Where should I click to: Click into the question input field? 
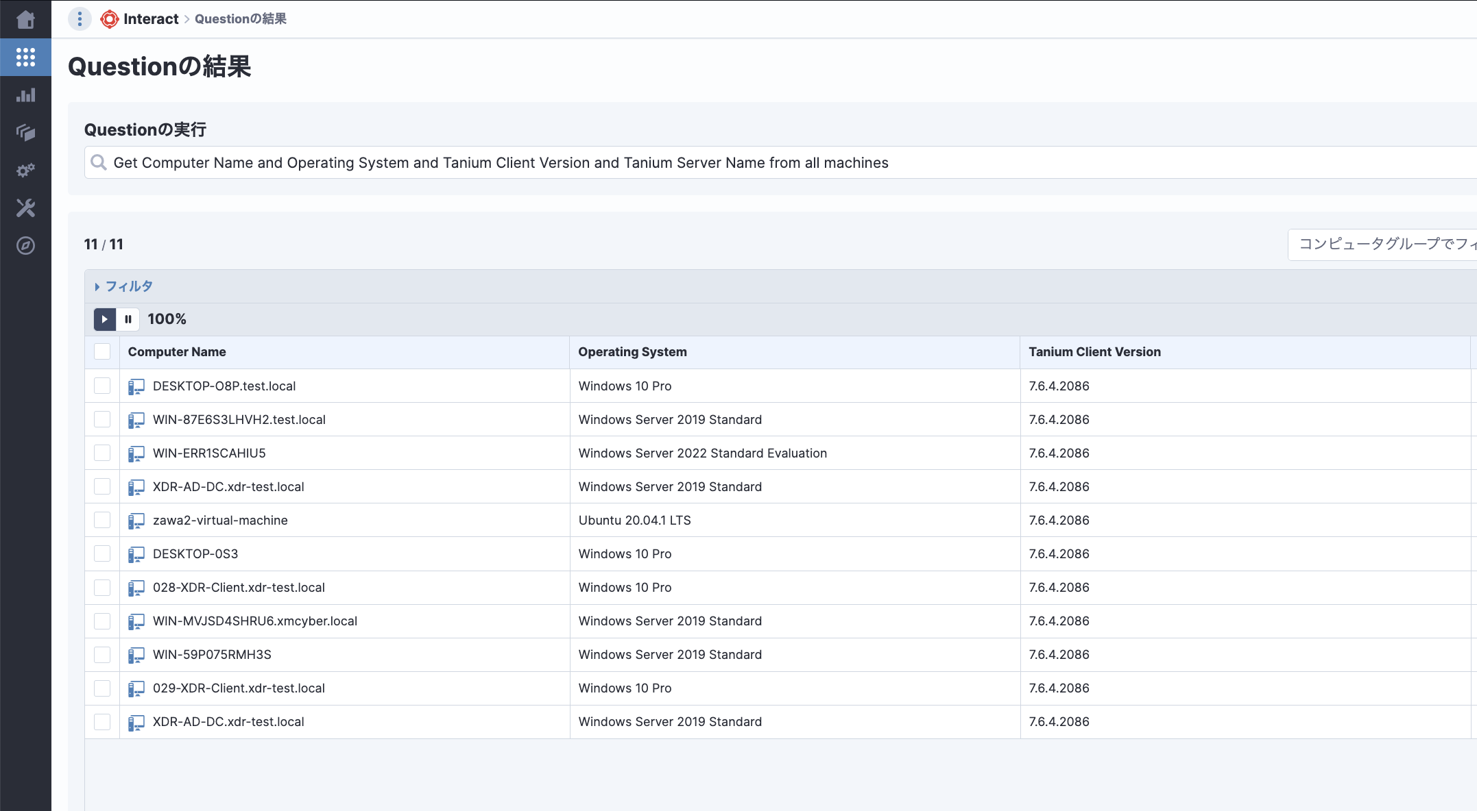[780, 162]
